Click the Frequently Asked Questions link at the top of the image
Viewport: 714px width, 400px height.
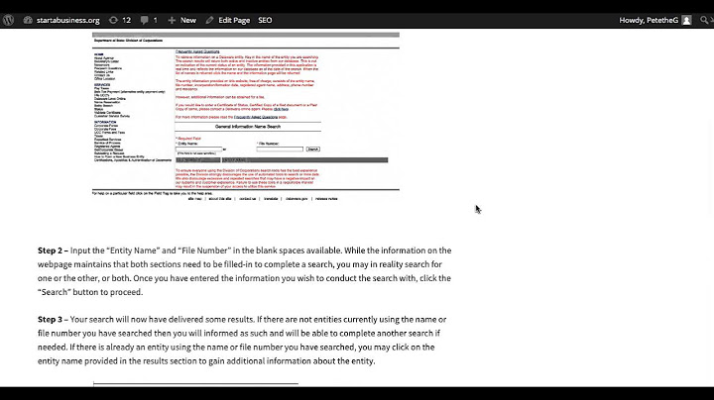click(197, 51)
